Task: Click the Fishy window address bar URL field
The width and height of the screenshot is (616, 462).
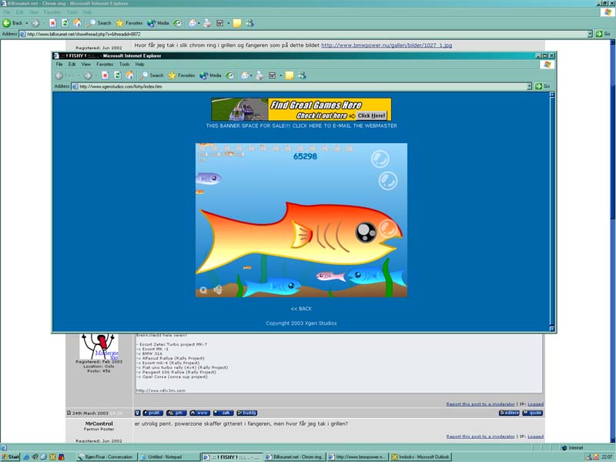Action: pos(300,86)
